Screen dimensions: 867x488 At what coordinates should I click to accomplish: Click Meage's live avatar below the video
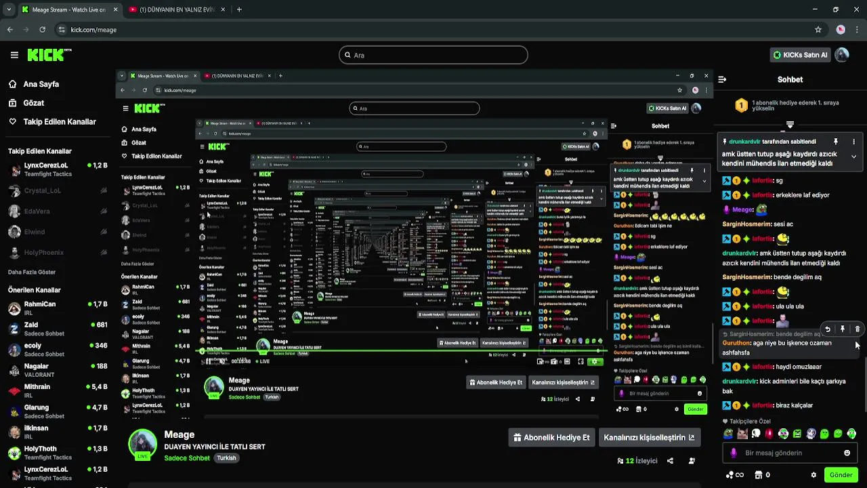tap(142, 444)
